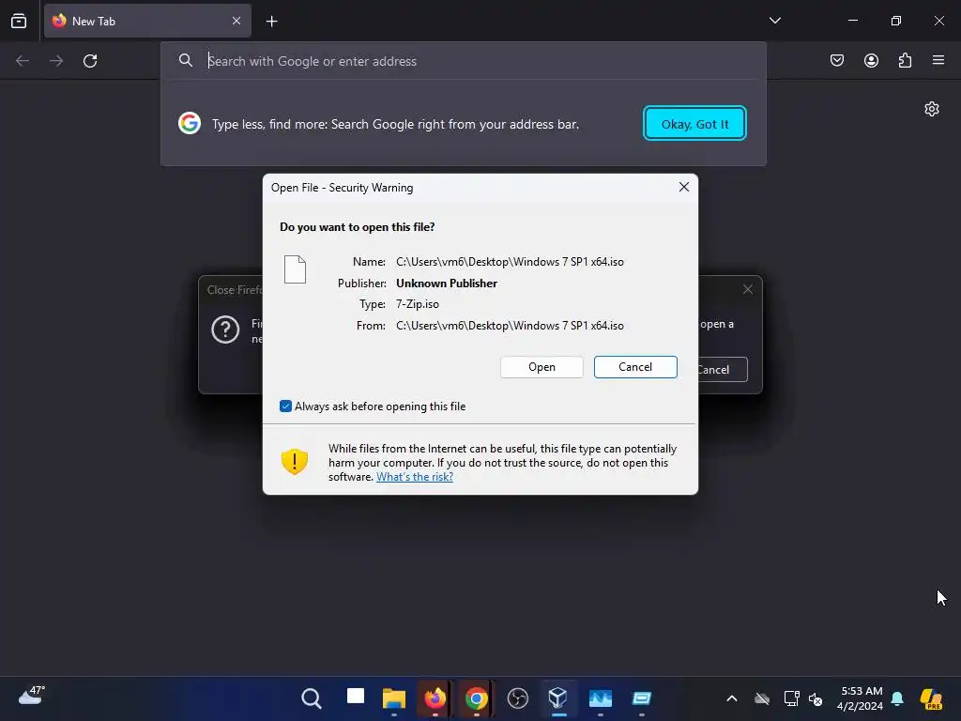Click the yellow warning shield icon
Screen dimensions: 961x721
(x=294, y=462)
